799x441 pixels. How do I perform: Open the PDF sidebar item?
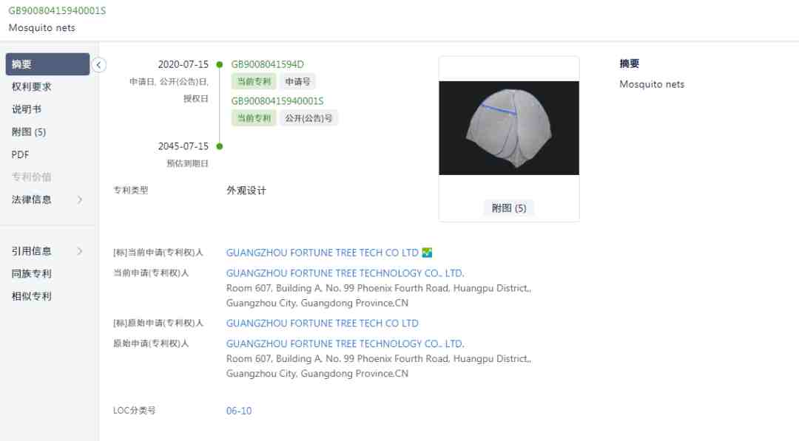click(x=21, y=154)
